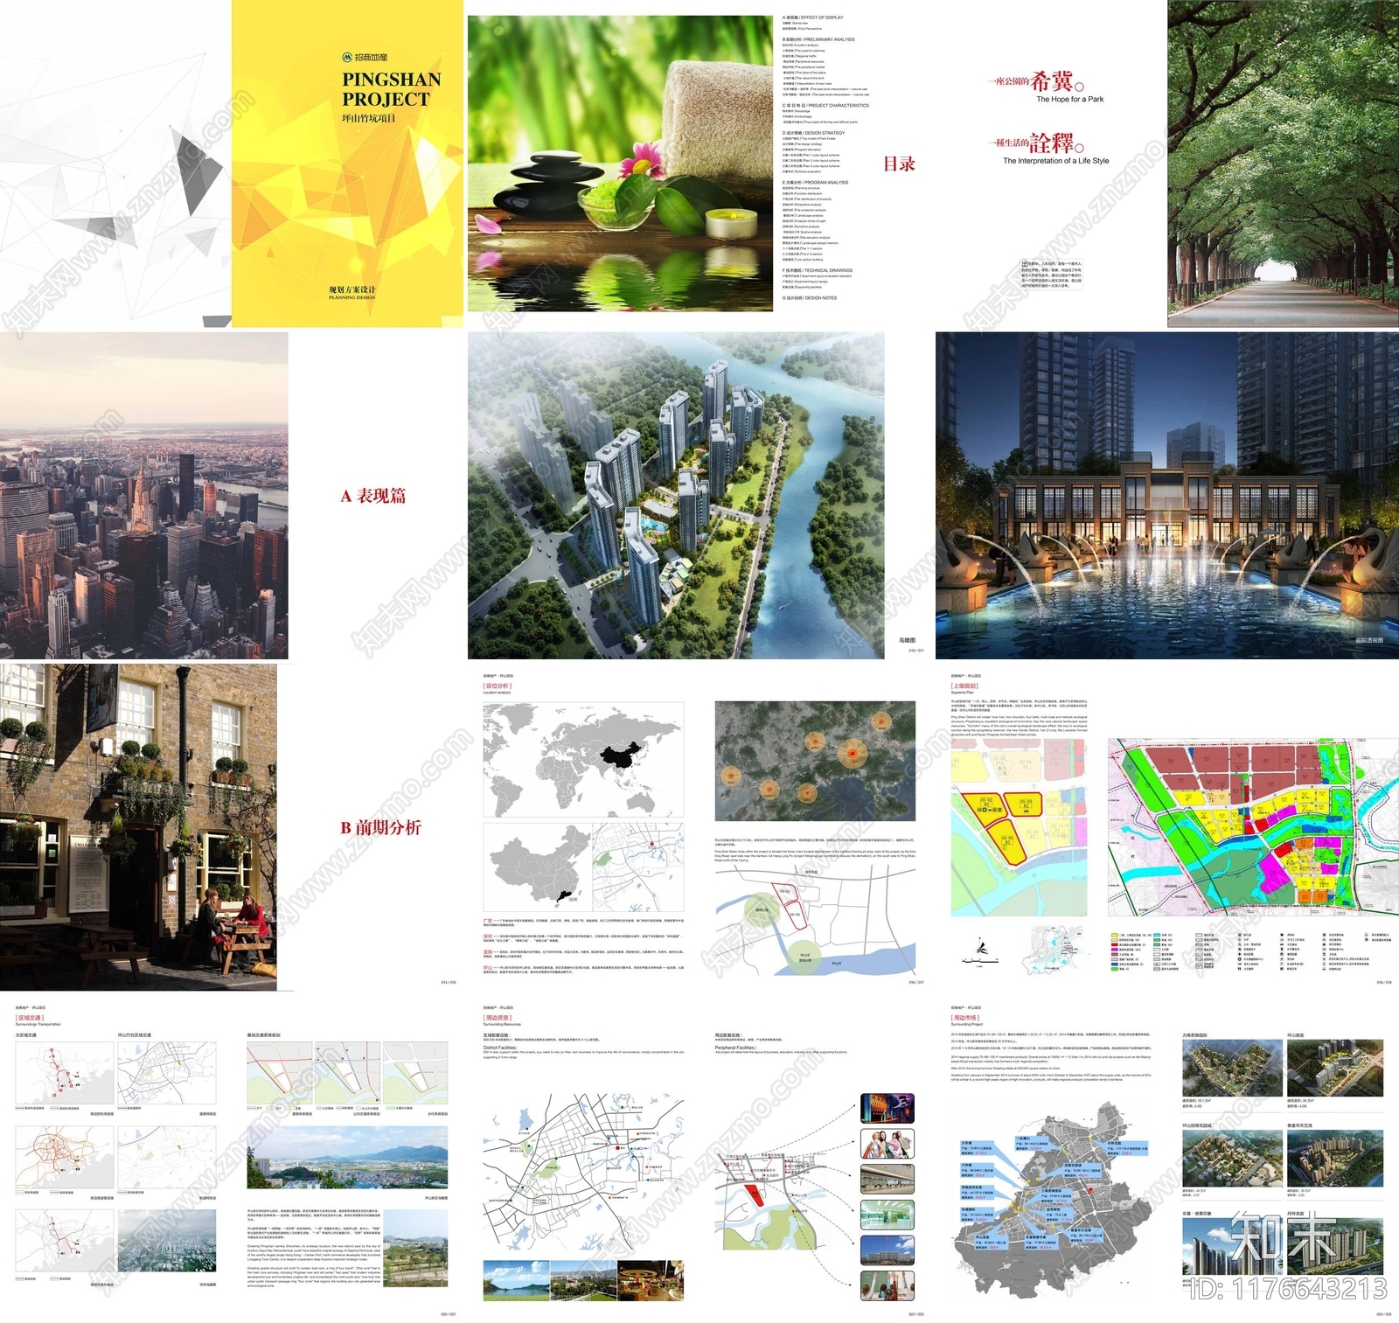Open the night fountain clubhouse rendering
The height and width of the screenshot is (1323, 1399).
pyautogui.click(x=1167, y=495)
